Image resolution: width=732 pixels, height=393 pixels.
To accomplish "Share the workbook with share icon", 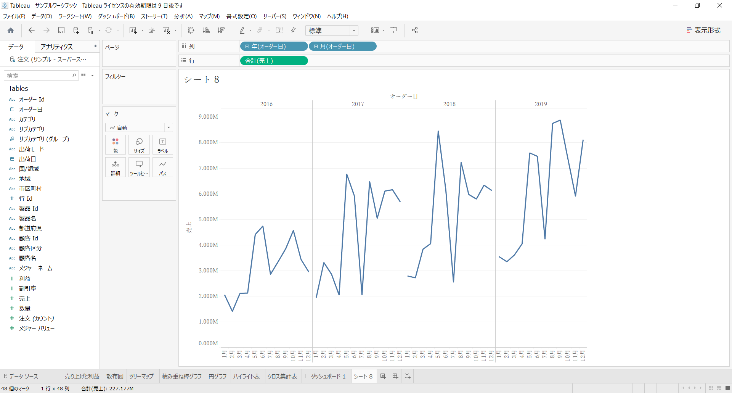I will pos(415,31).
